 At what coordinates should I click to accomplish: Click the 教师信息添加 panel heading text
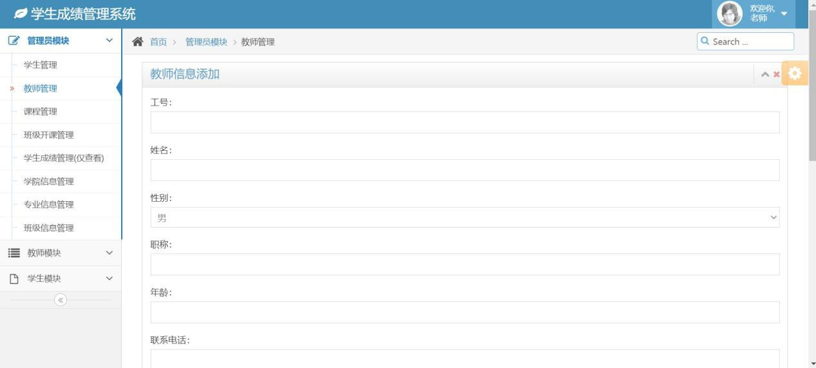185,74
